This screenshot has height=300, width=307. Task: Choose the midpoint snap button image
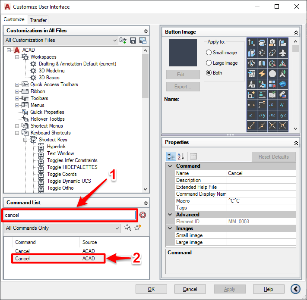tap(262, 125)
